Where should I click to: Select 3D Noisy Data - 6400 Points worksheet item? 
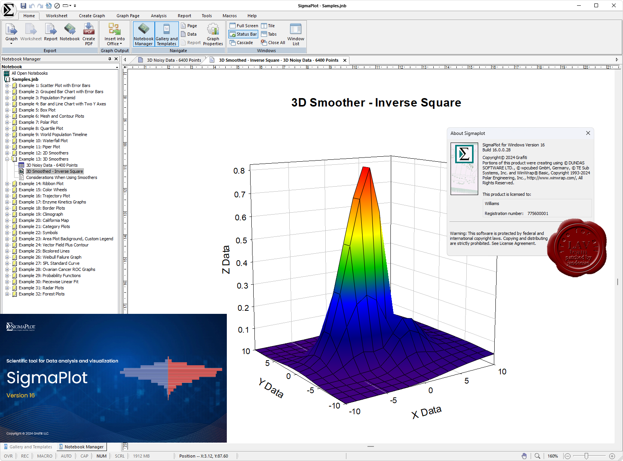(x=52, y=165)
